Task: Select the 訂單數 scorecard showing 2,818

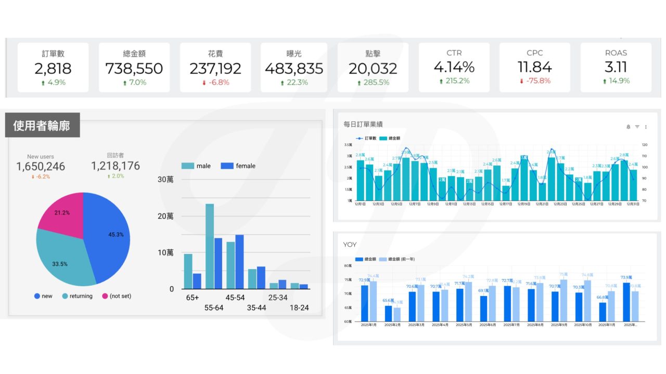Action: (x=53, y=68)
